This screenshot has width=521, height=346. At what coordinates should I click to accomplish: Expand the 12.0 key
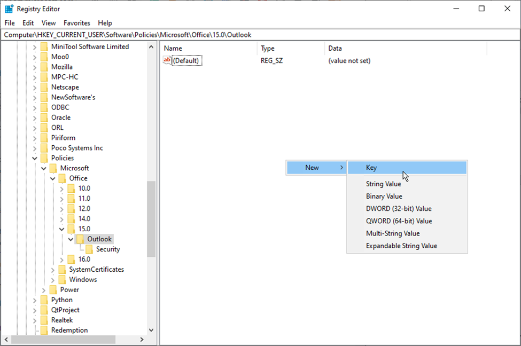[x=61, y=209]
